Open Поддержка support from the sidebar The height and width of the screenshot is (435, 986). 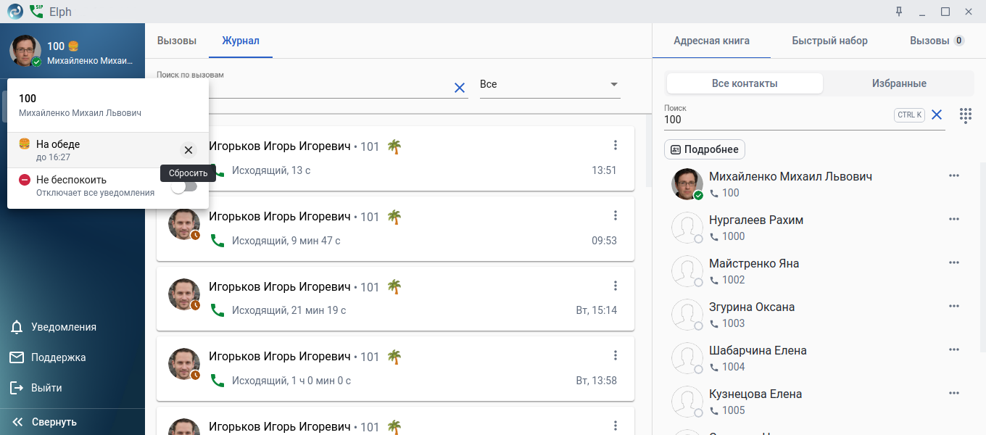(58, 357)
